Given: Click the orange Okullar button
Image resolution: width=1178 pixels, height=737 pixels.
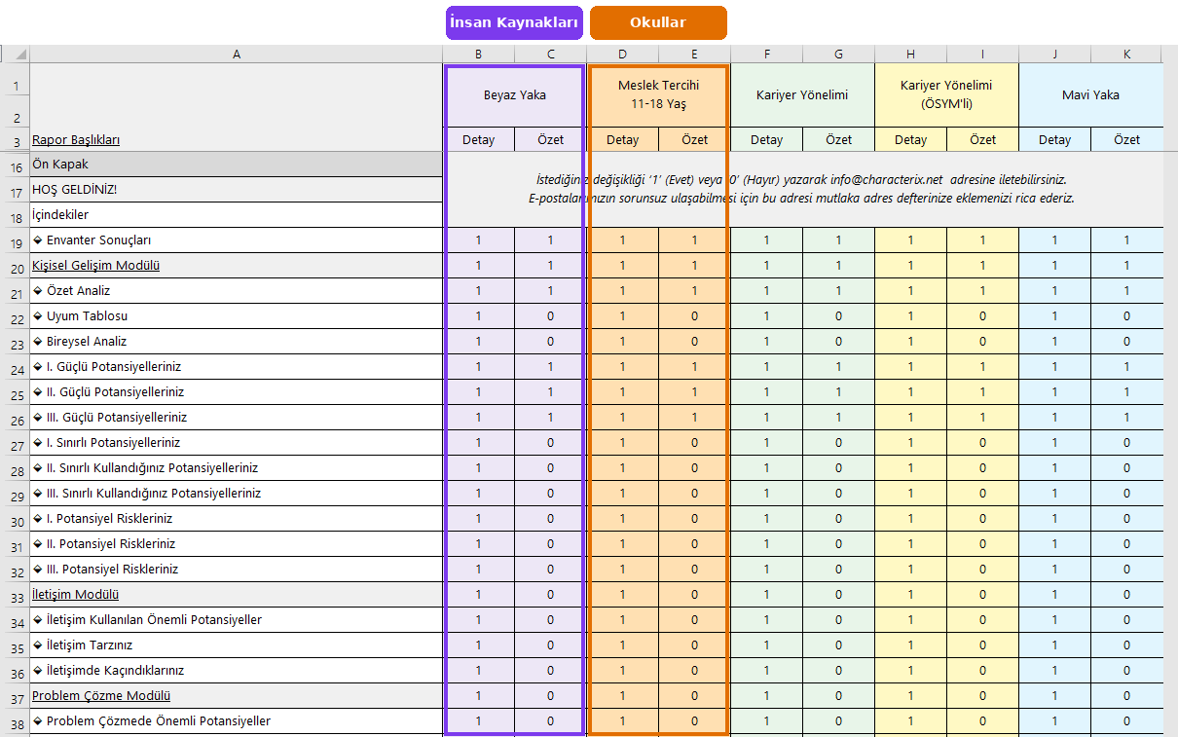Looking at the screenshot, I should (658, 22).
